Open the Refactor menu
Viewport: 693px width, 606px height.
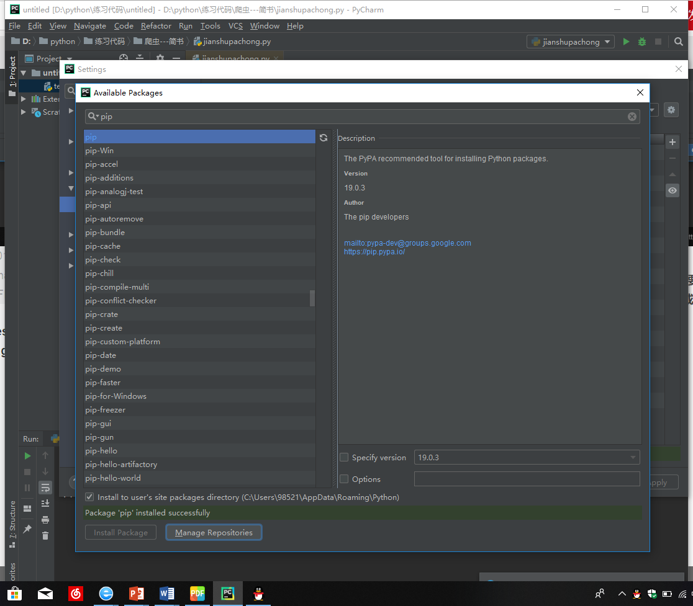point(156,26)
